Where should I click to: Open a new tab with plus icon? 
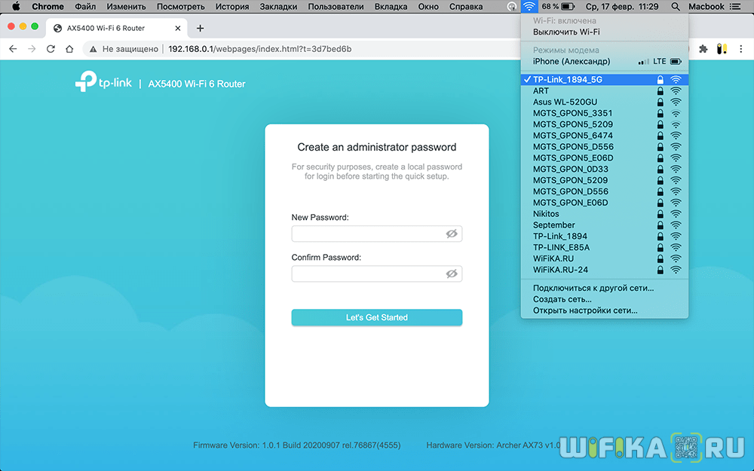point(200,29)
